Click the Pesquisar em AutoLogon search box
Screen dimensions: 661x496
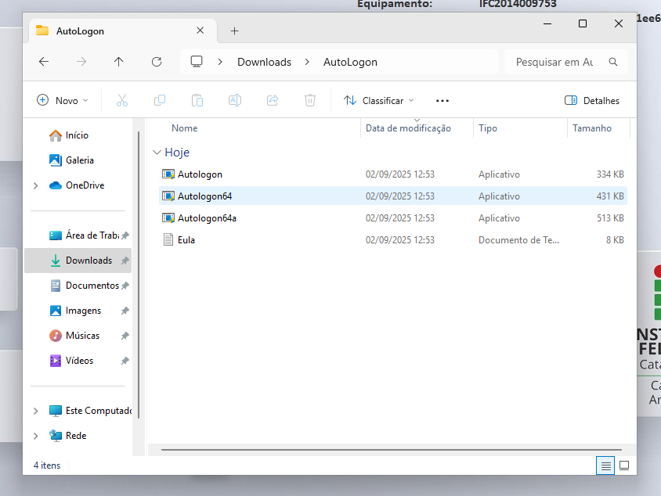pyautogui.click(x=566, y=62)
